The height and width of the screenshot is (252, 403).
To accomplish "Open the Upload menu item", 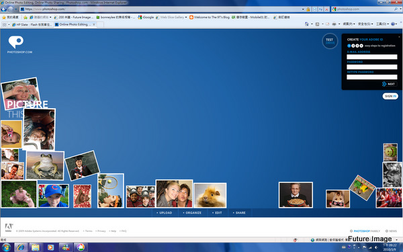I will (164, 212).
